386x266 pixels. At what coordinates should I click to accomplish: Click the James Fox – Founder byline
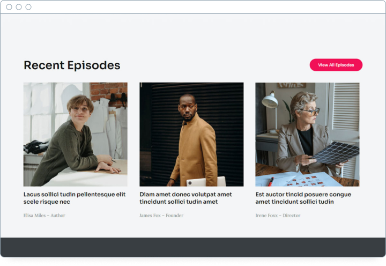pyautogui.click(x=161, y=216)
